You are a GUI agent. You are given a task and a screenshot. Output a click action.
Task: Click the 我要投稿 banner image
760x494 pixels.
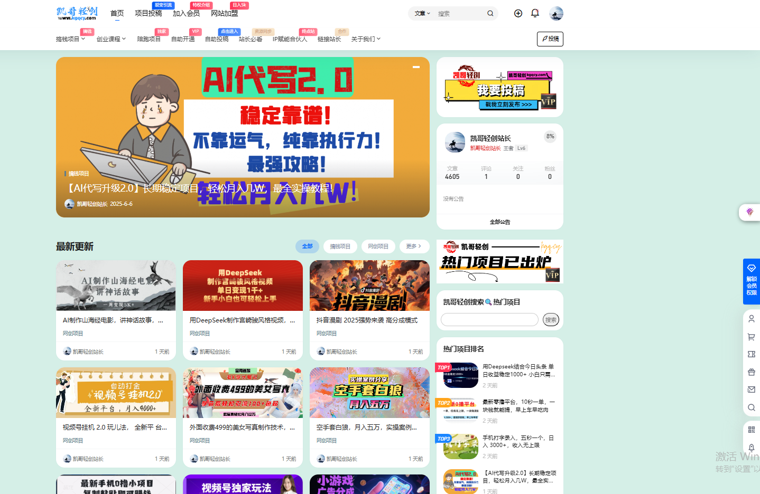coord(500,88)
